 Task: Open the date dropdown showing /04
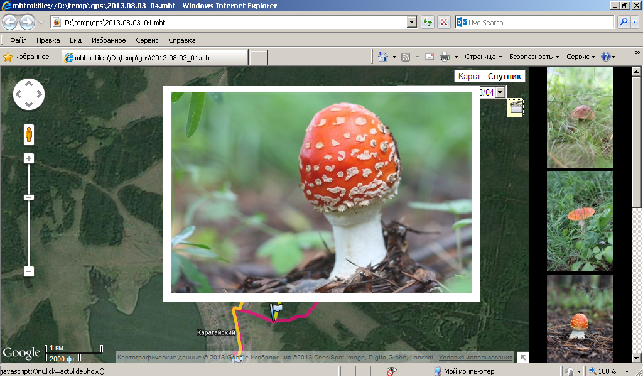pyautogui.click(x=500, y=92)
